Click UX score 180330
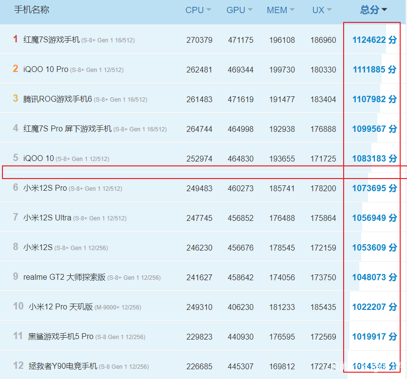The width and height of the screenshot is (407, 379). [323, 70]
